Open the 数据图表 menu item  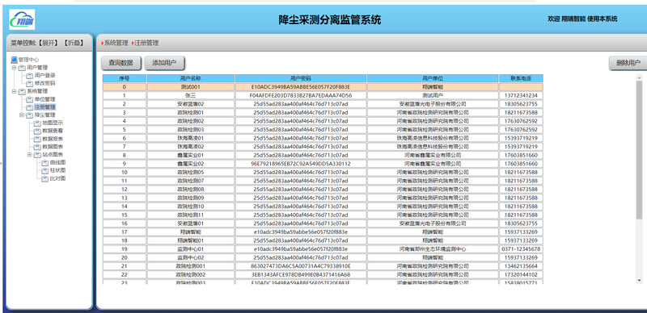coord(53,147)
